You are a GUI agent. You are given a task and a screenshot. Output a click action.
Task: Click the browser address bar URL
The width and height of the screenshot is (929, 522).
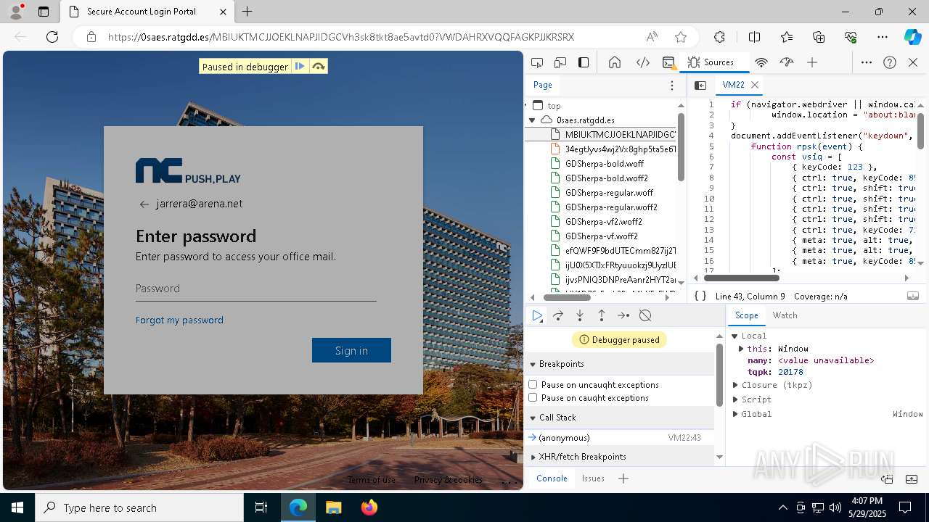click(341, 37)
